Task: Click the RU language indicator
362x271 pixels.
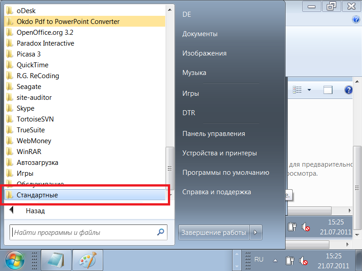Action: click(259, 260)
